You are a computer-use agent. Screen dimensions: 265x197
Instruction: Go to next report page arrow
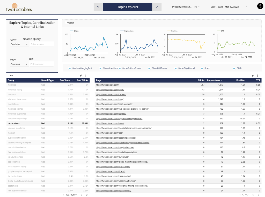click(x=157, y=7)
